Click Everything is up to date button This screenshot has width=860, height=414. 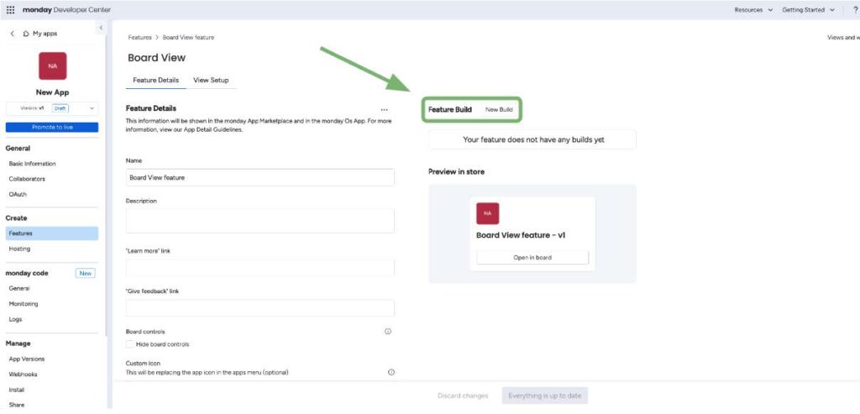544,396
